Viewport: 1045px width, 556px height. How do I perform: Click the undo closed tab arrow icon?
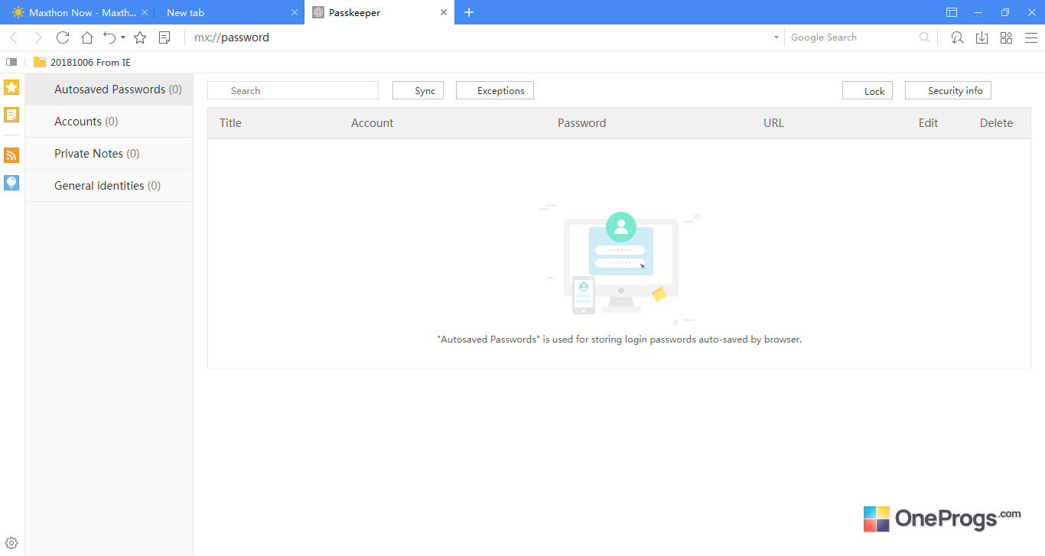110,37
